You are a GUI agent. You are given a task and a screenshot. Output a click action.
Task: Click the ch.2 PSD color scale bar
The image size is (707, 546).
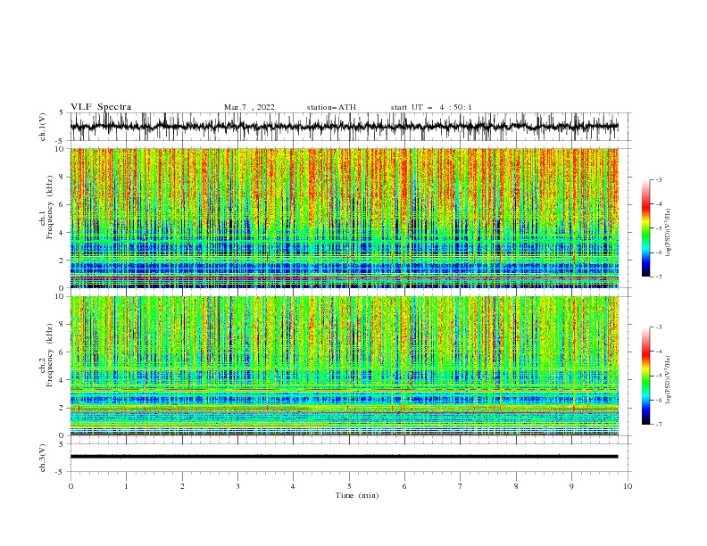(x=645, y=376)
